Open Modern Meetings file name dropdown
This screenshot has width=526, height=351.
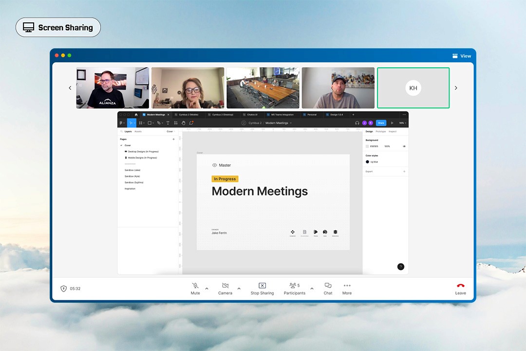click(291, 123)
